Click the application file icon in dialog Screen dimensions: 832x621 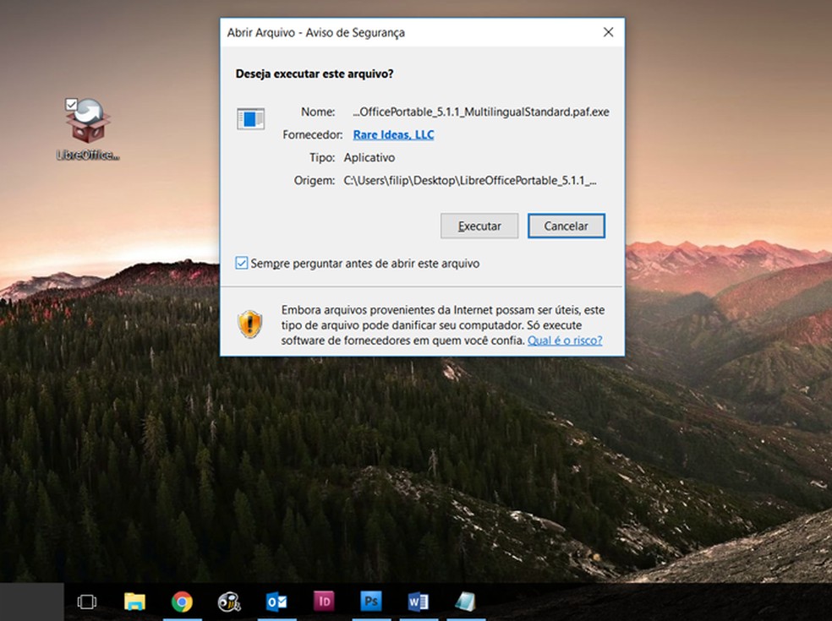click(x=250, y=118)
